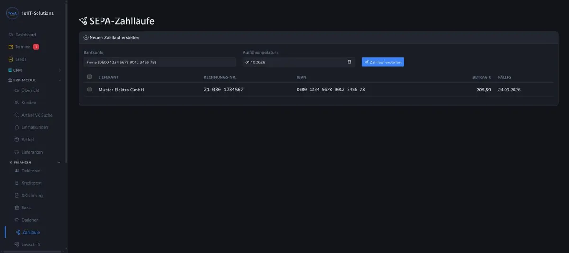Tick the checkbox for Muster Elektro GmbH

click(x=89, y=90)
